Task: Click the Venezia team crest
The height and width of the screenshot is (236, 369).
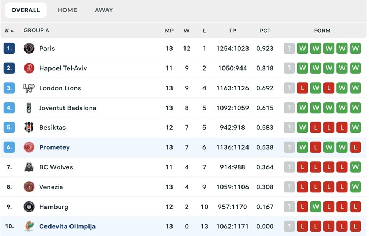Action: pos(29,187)
